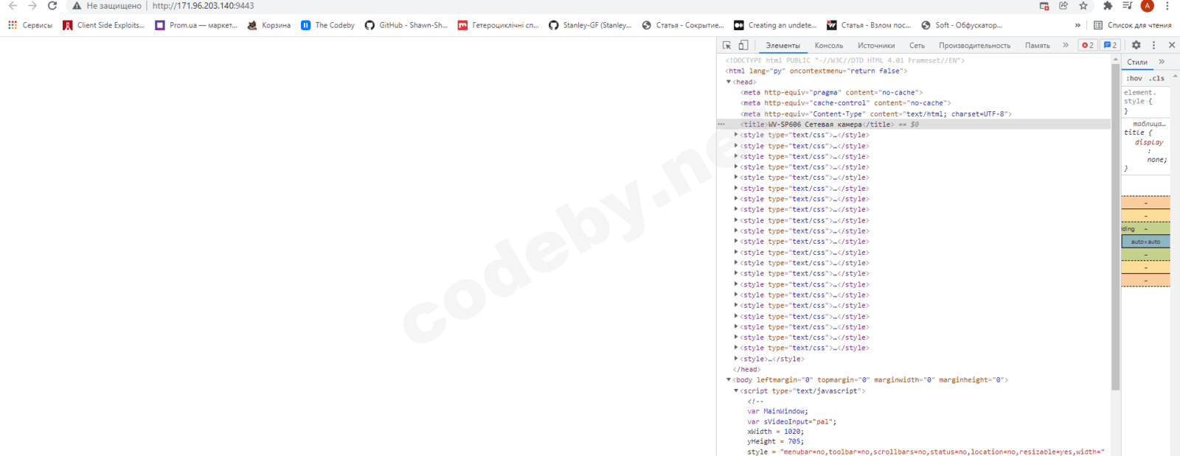
Task: Switch to the Производительность tab
Action: tap(974, 46)
